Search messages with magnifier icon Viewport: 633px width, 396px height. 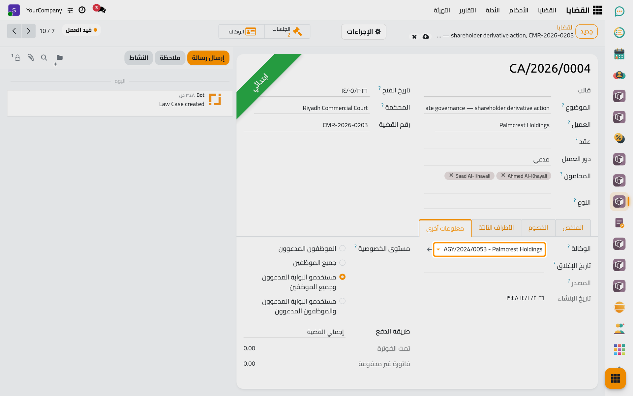tap(44, 57)
